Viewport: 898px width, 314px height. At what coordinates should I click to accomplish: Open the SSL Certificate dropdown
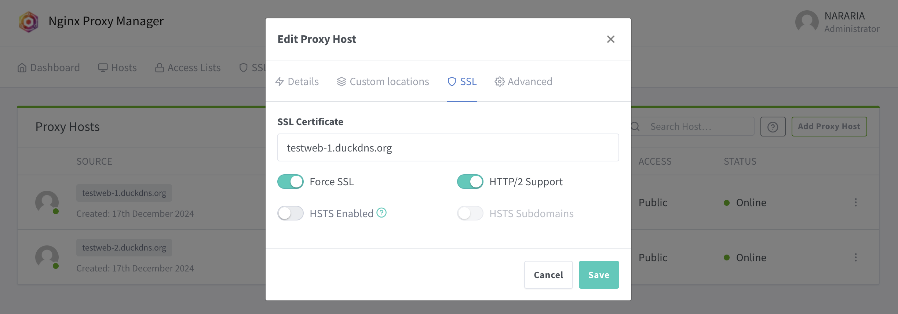pos(448,147)
